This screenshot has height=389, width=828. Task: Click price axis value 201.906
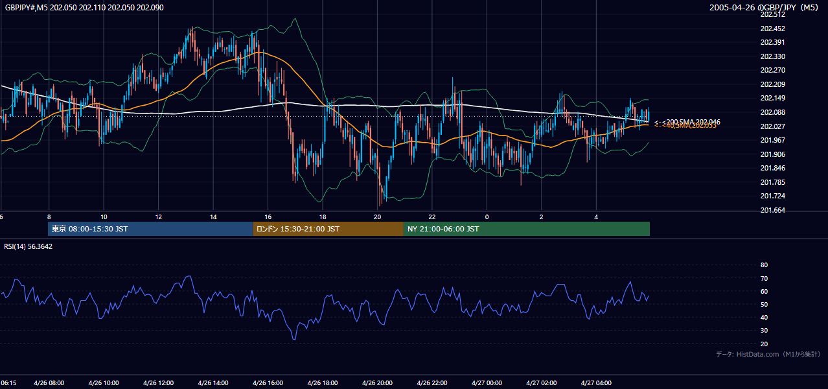pyautogui.click(x=773, y=154)
